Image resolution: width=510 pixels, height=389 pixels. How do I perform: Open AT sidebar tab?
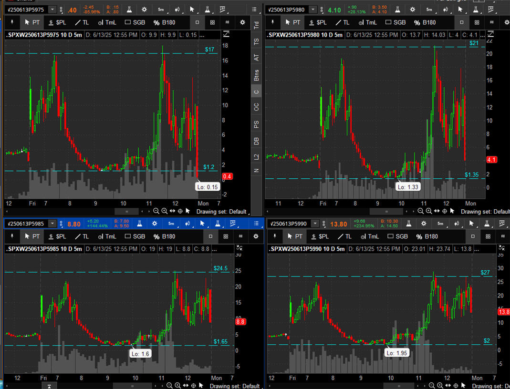[x=256, y=58]
